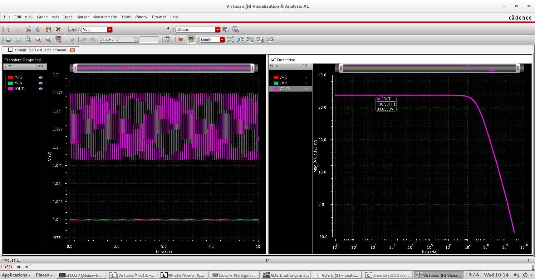Toggle visibility of /Vip in Transient Response

pos(41,78)
